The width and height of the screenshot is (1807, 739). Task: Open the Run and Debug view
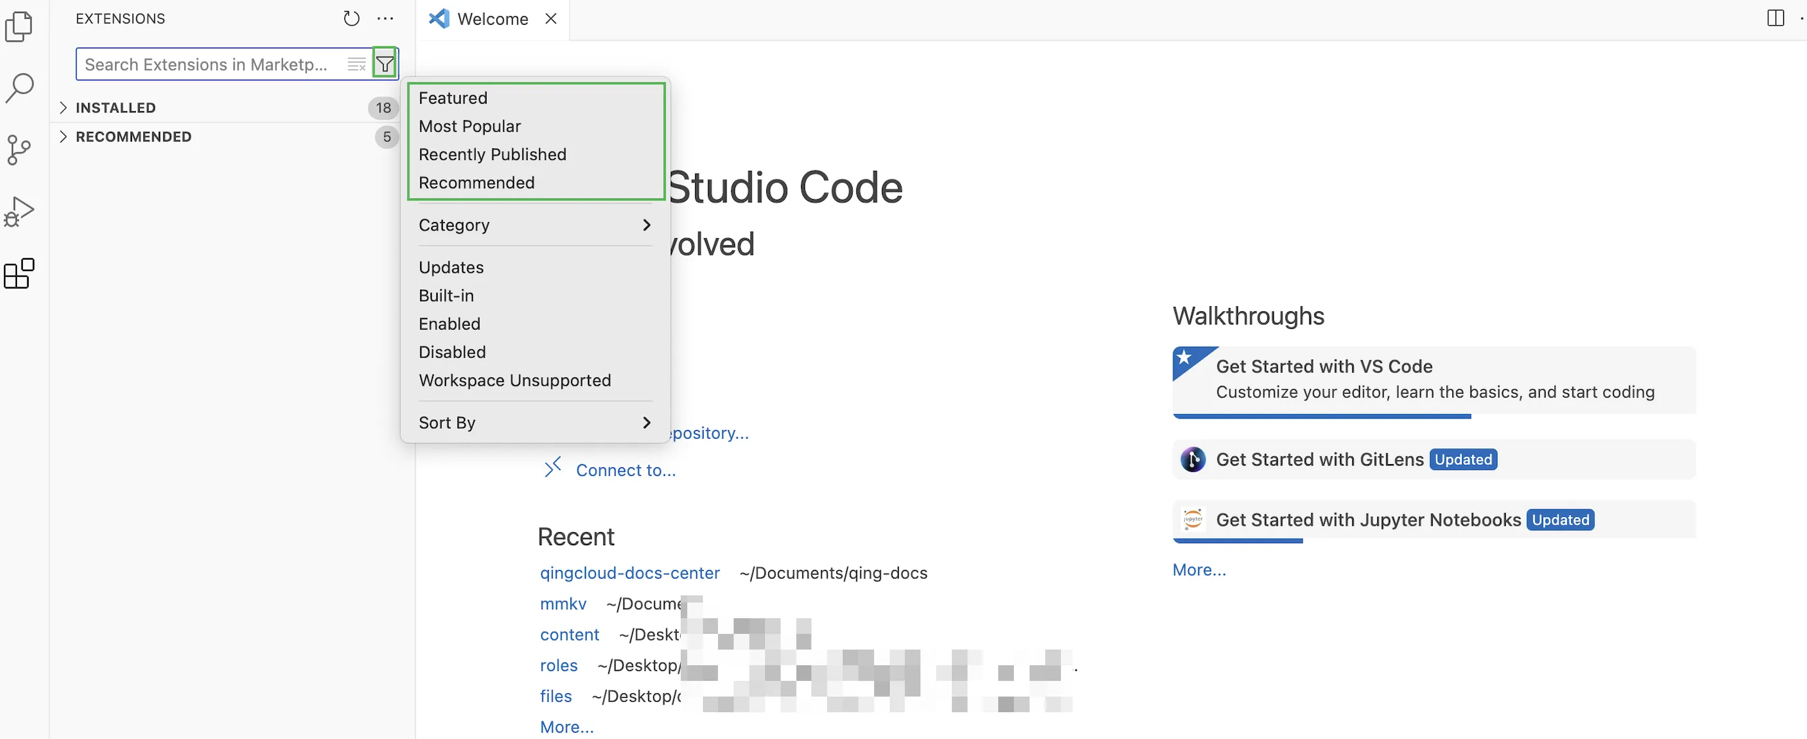tap(19, 211)
